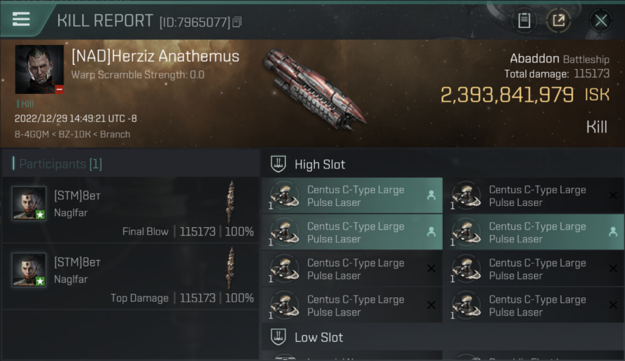Open Herziz Anathemus character portrait
Image resolution: width=625 pixels, height=361 pixels.
point(39,69)
